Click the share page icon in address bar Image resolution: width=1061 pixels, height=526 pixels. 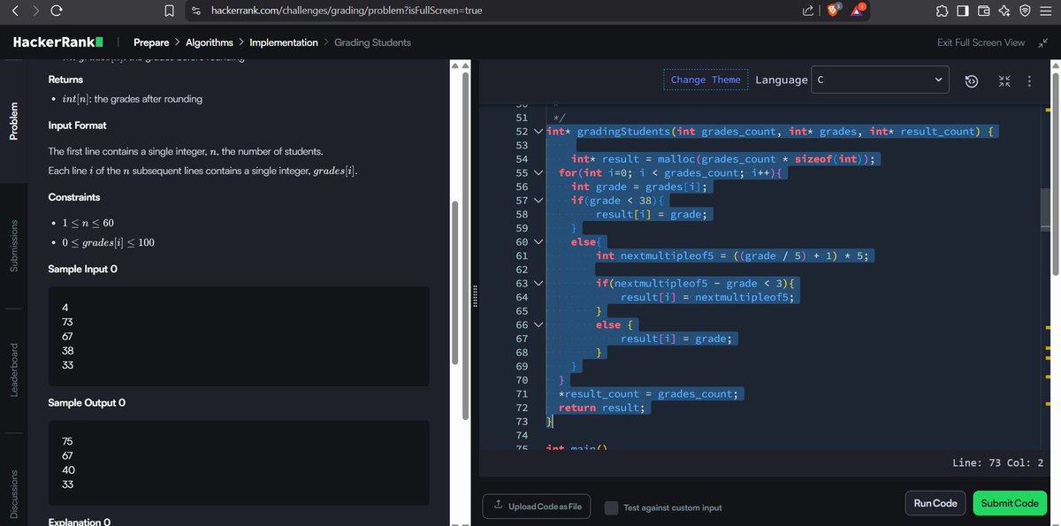[808, 11]
